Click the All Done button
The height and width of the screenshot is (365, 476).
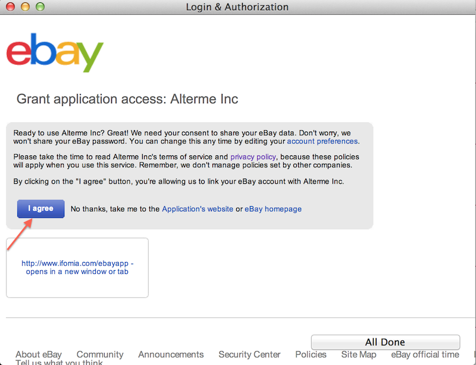385,342
